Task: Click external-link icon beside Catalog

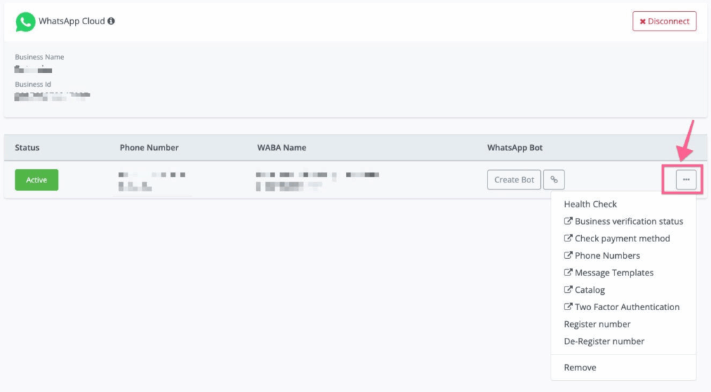Action: (568, 290)
